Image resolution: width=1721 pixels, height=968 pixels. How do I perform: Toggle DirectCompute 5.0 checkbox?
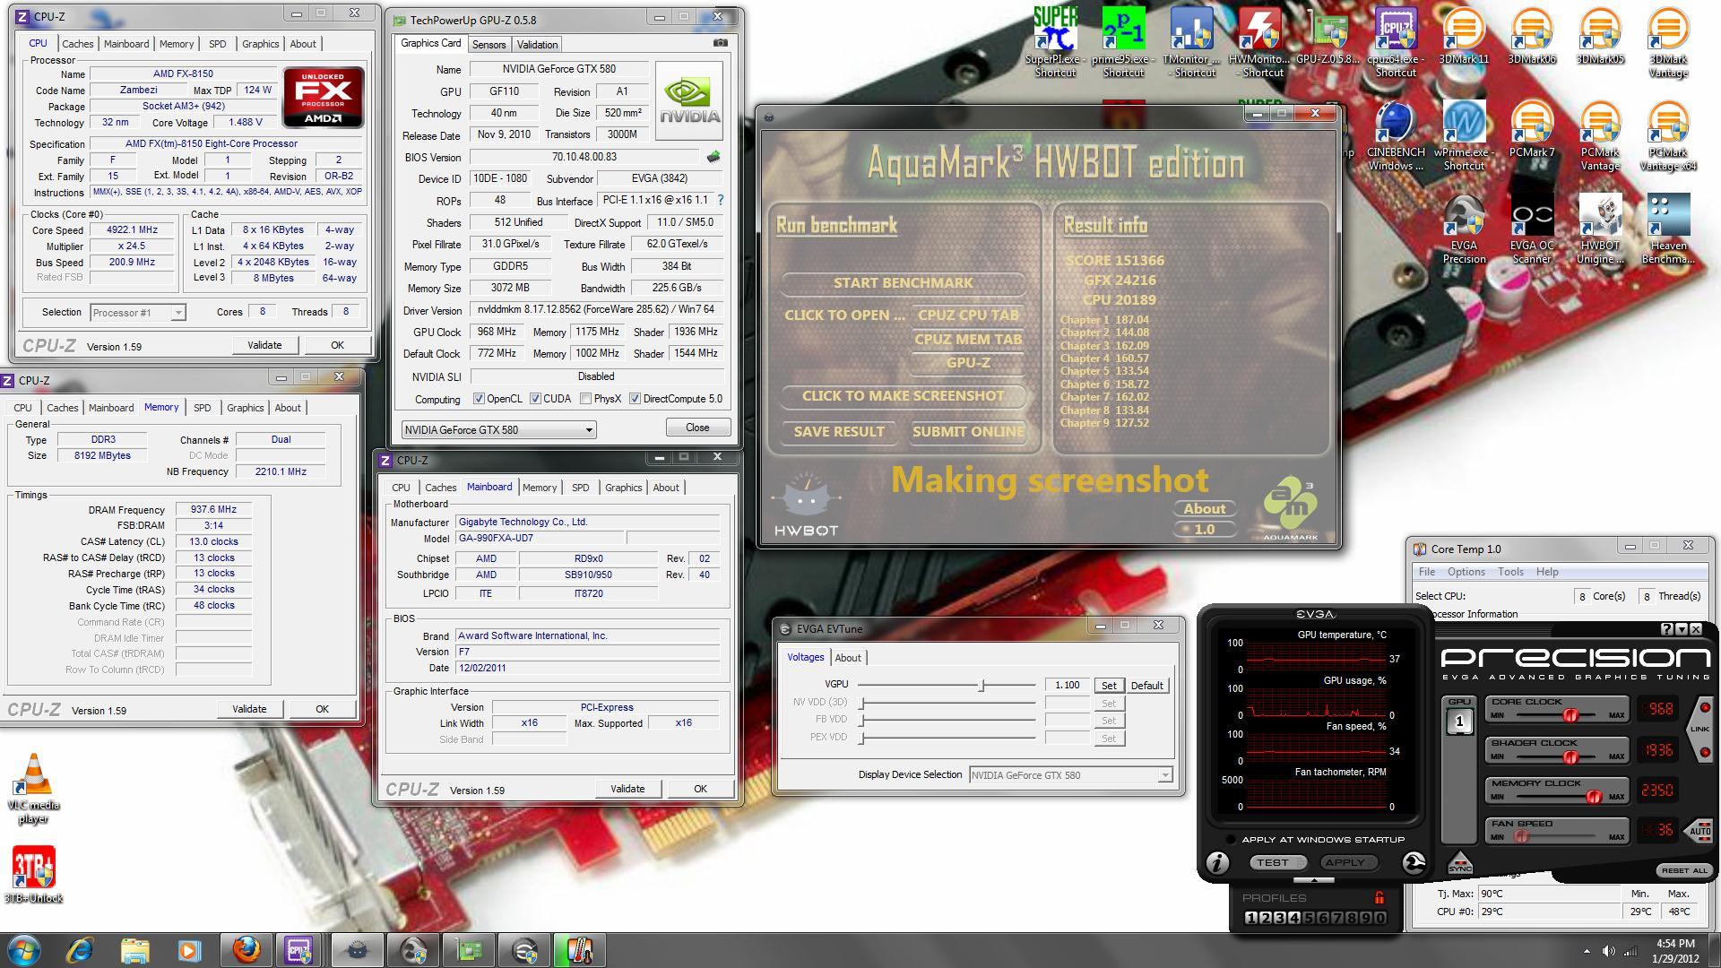(635, 399)
